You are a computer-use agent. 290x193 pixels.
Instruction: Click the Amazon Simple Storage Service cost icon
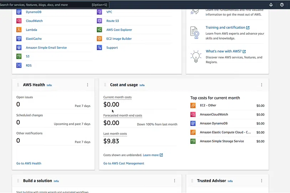coord(193,141)
